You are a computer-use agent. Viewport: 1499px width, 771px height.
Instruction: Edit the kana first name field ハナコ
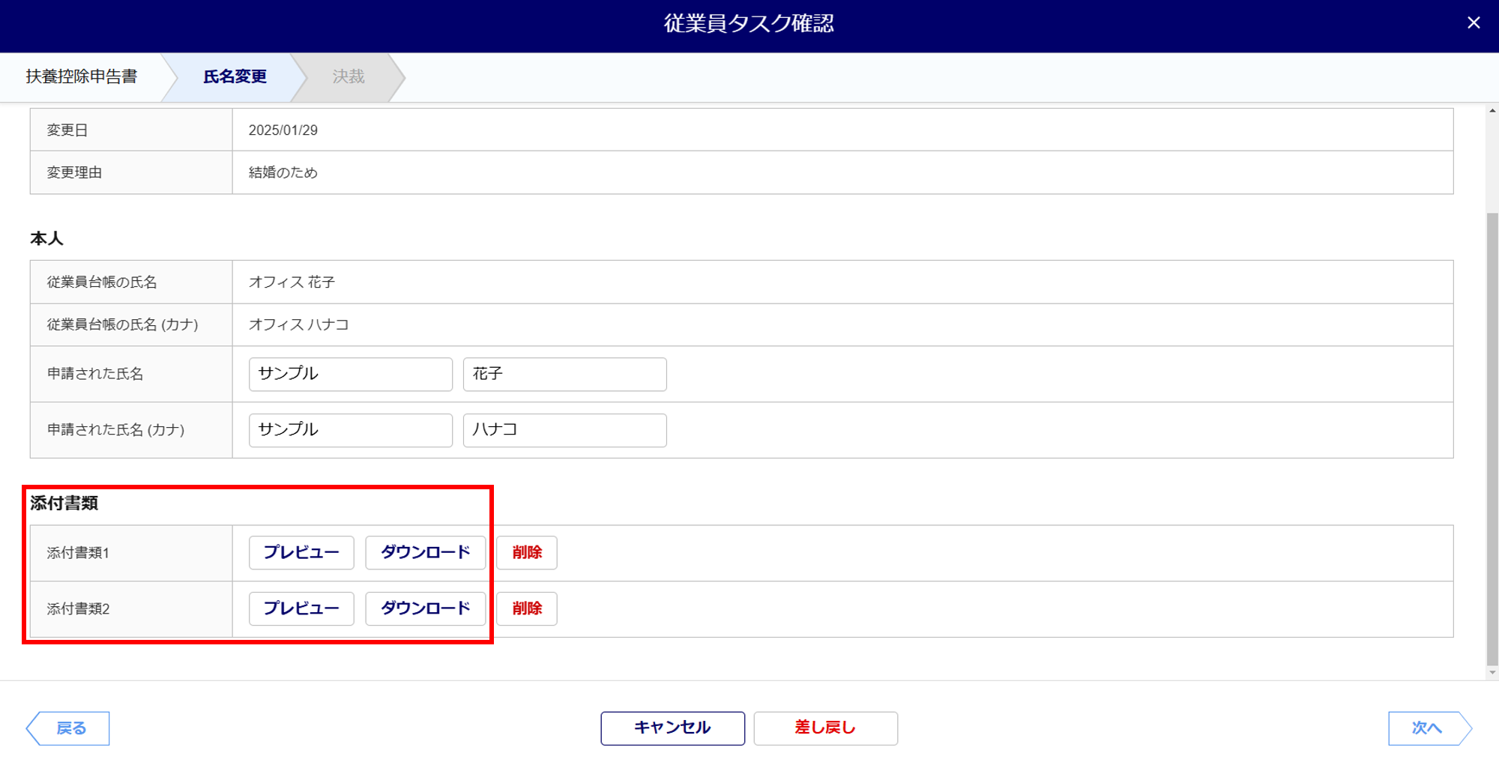pos(564,430)
